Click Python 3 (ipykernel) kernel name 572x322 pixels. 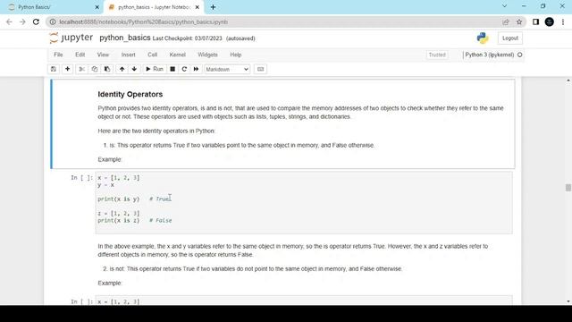click(490, 55)
